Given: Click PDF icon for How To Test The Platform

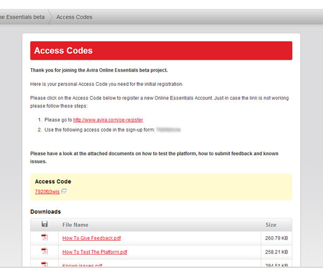Looking at the screenshot, I should pos(45,251).
